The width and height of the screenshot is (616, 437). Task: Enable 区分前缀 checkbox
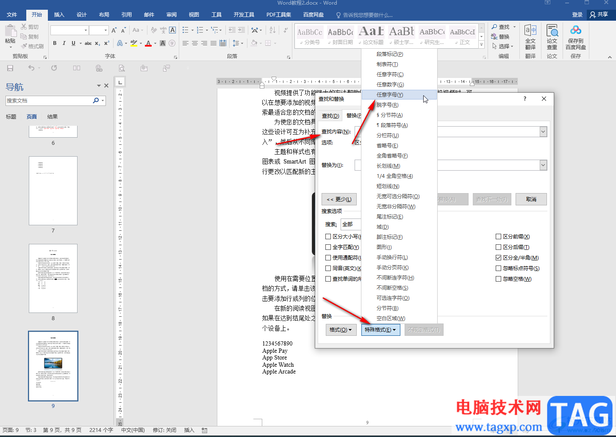[499, 237]
